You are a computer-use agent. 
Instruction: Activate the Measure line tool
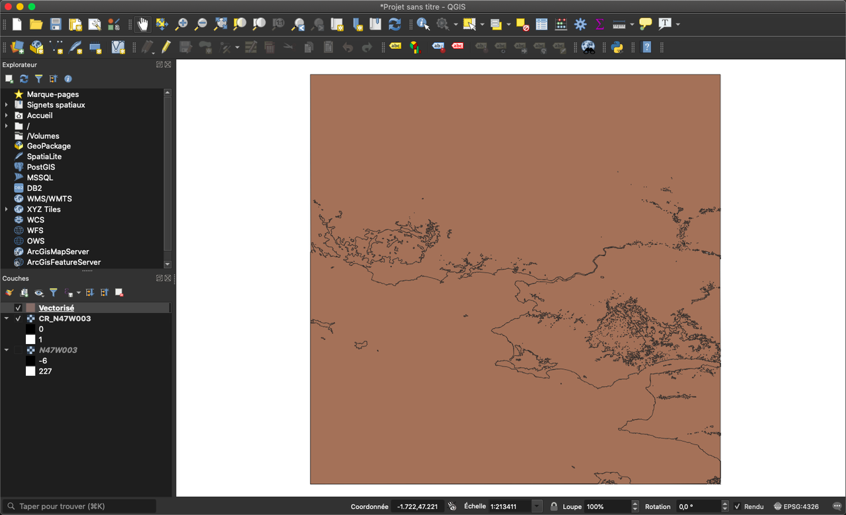(x=619, y=24)
